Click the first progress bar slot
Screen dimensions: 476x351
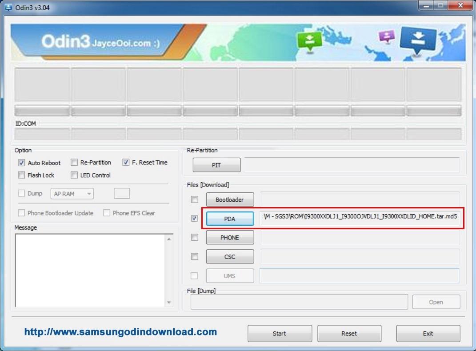(x=42, y=111)
